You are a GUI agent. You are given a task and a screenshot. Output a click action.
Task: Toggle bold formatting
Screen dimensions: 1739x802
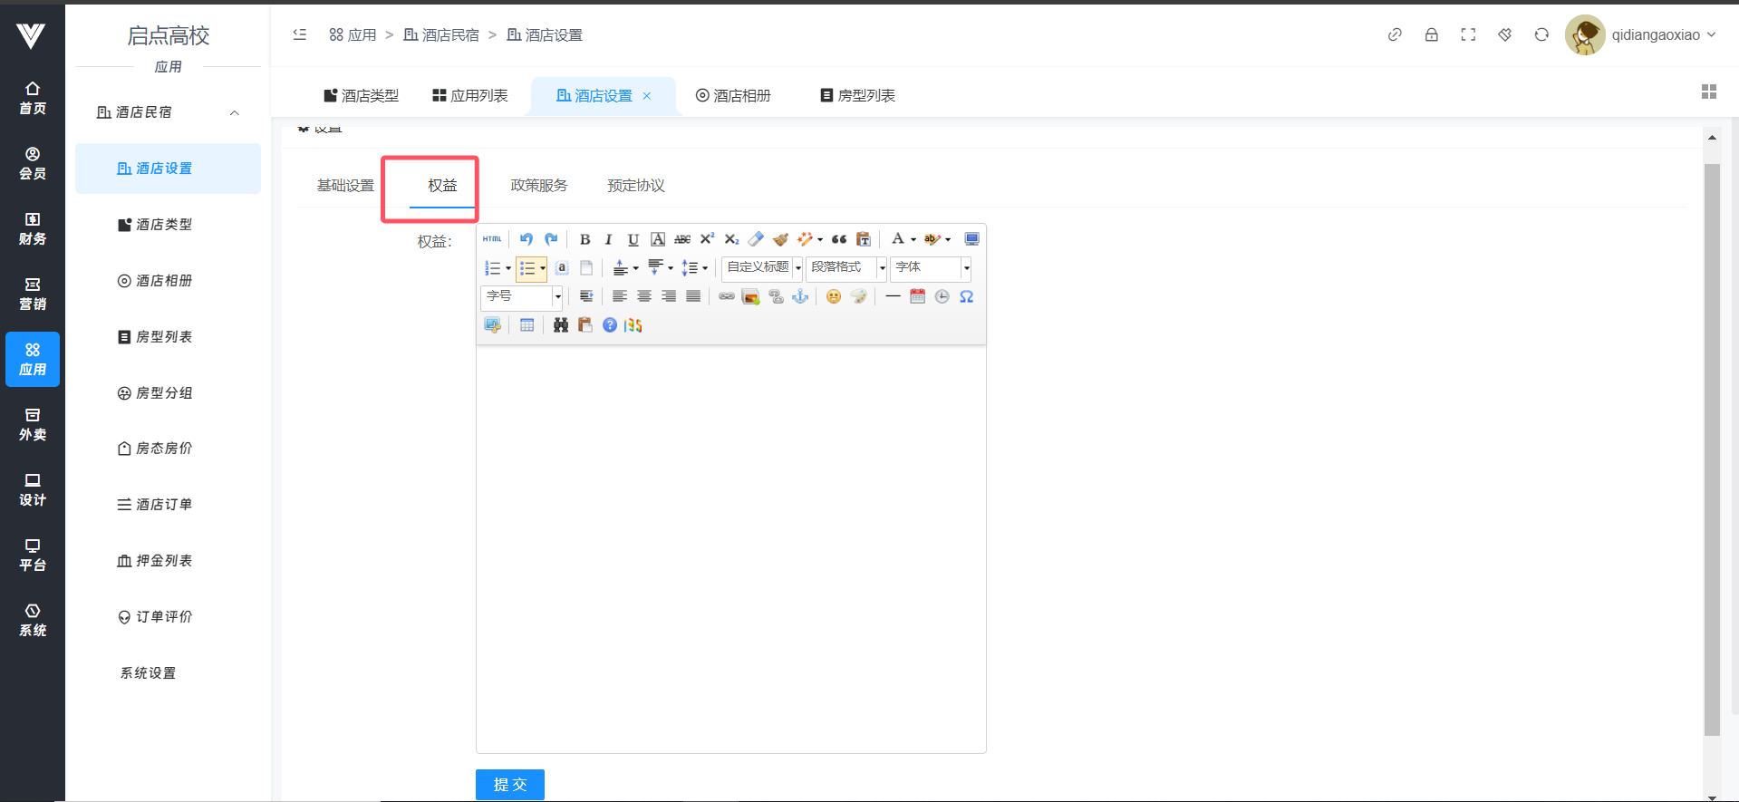pos(584,239)
